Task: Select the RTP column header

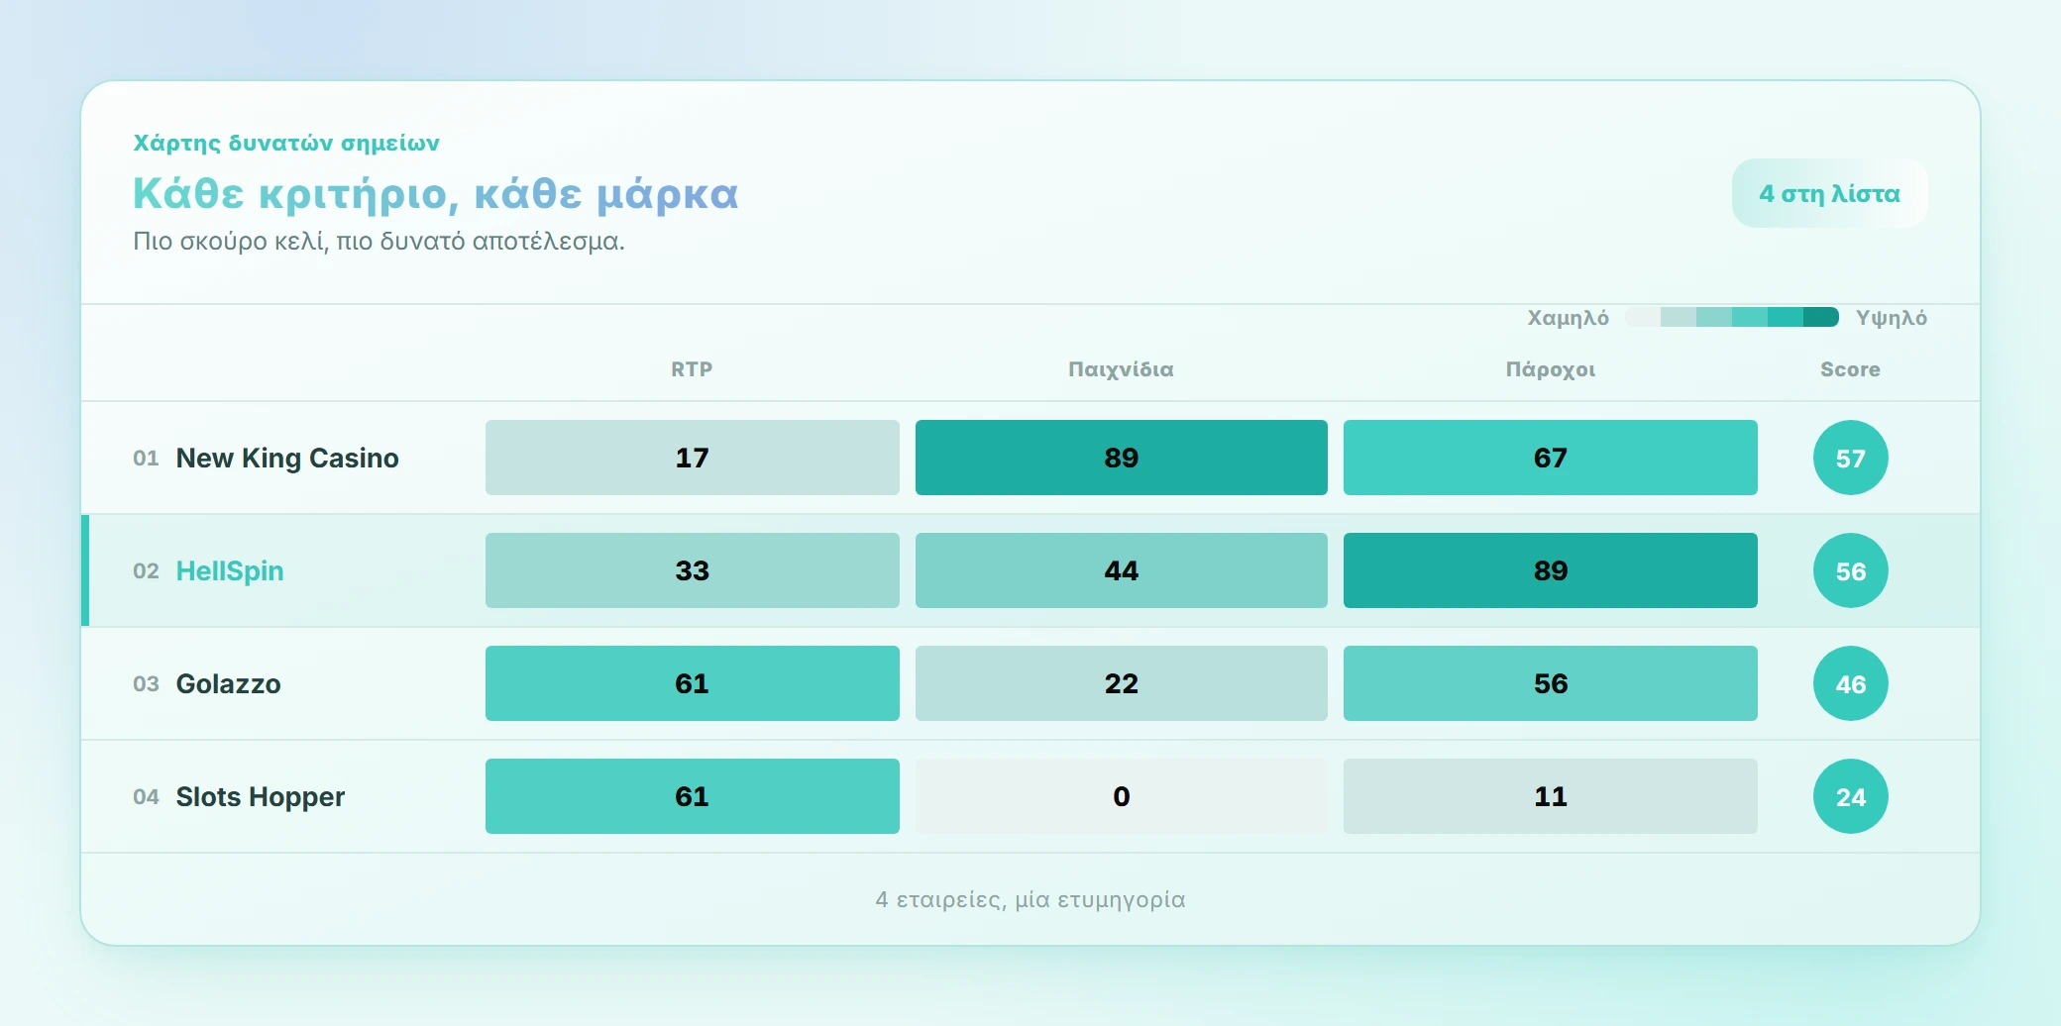Action: coord(692,369)
